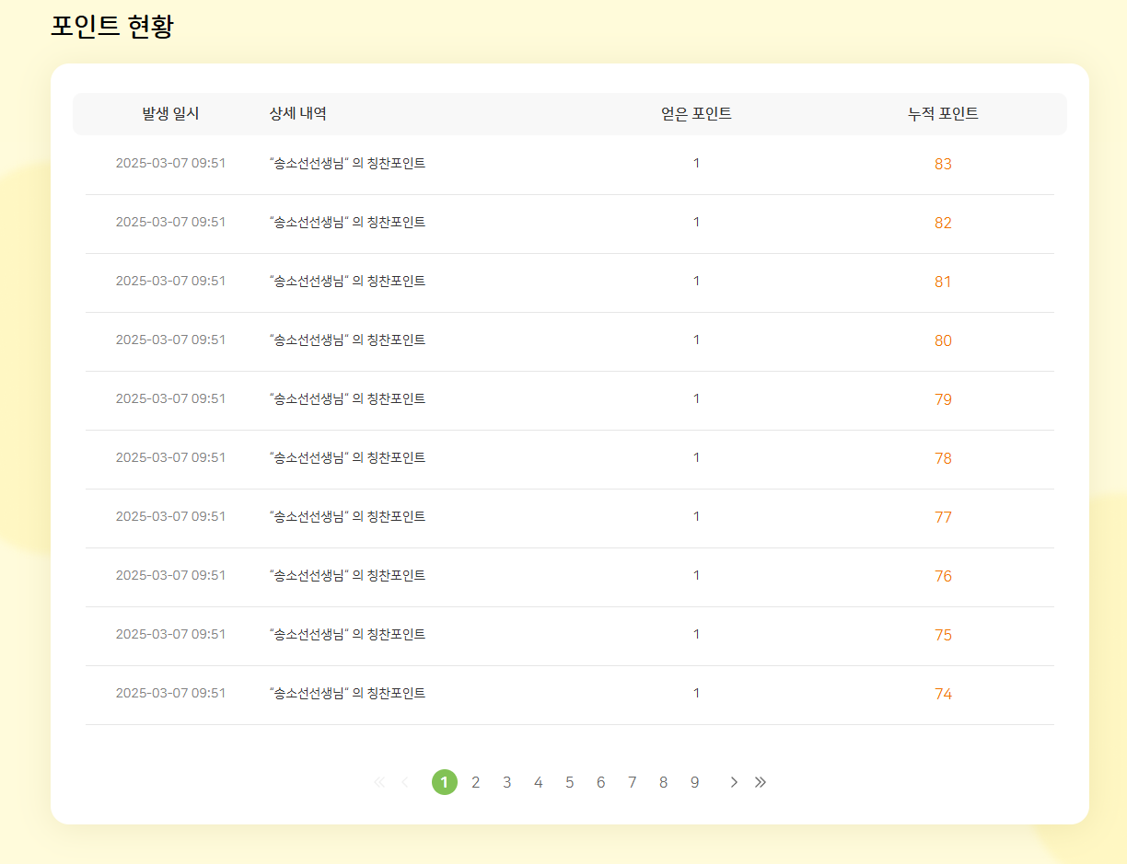Image resolution: width=1127 pixels, height=864 pixels.
Task: Select page 8 in pagination
Action: 663,782
